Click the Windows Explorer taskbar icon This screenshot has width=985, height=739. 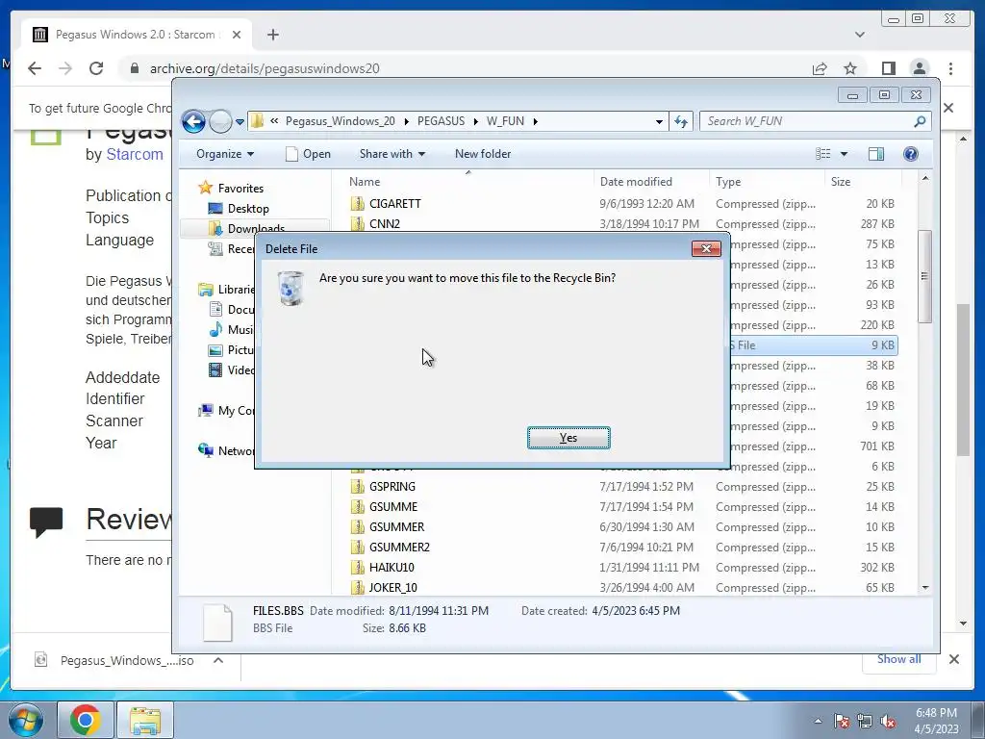pos(145,720)
